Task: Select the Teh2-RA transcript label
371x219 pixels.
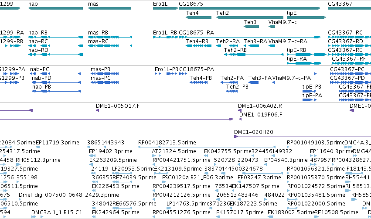Action: [x=228, y=41]
